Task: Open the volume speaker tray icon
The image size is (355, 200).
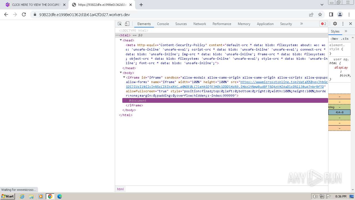Action: tap(315, 196)
